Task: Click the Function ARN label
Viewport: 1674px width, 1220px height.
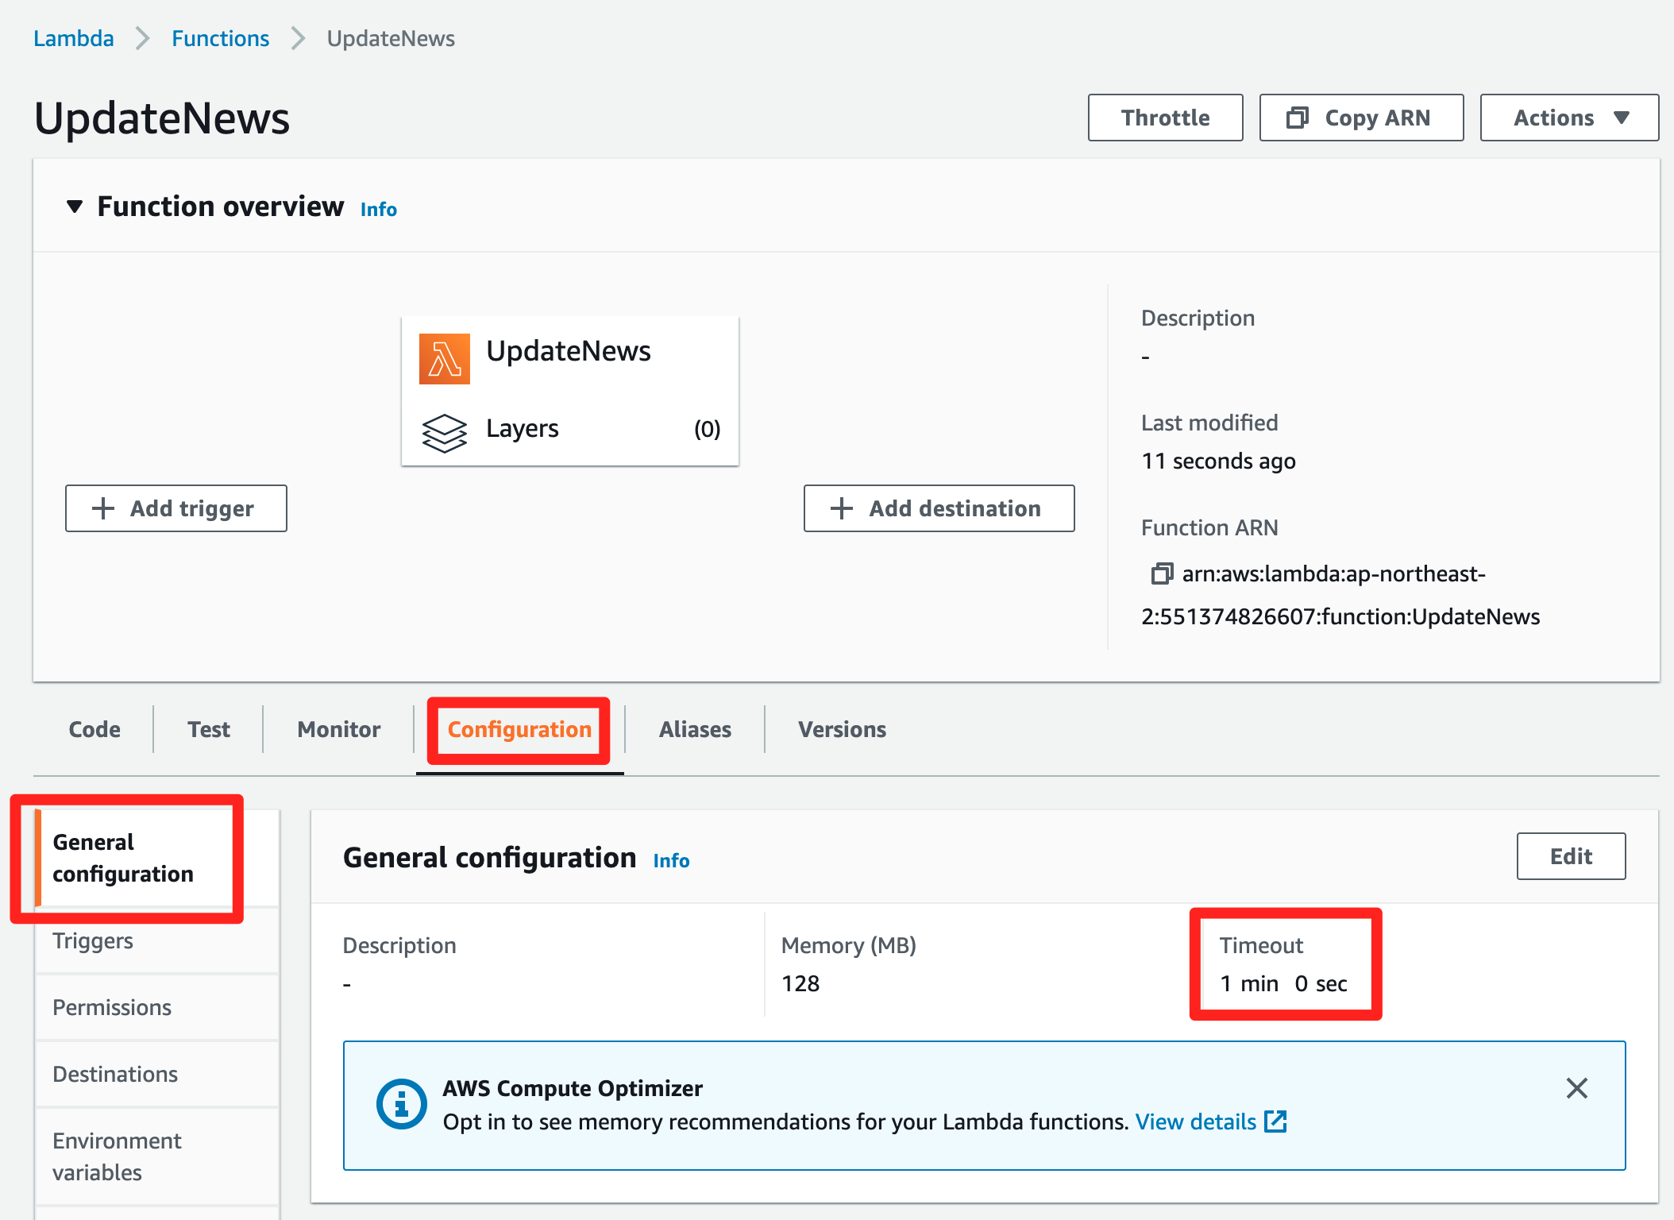Action: [1209, 527]
